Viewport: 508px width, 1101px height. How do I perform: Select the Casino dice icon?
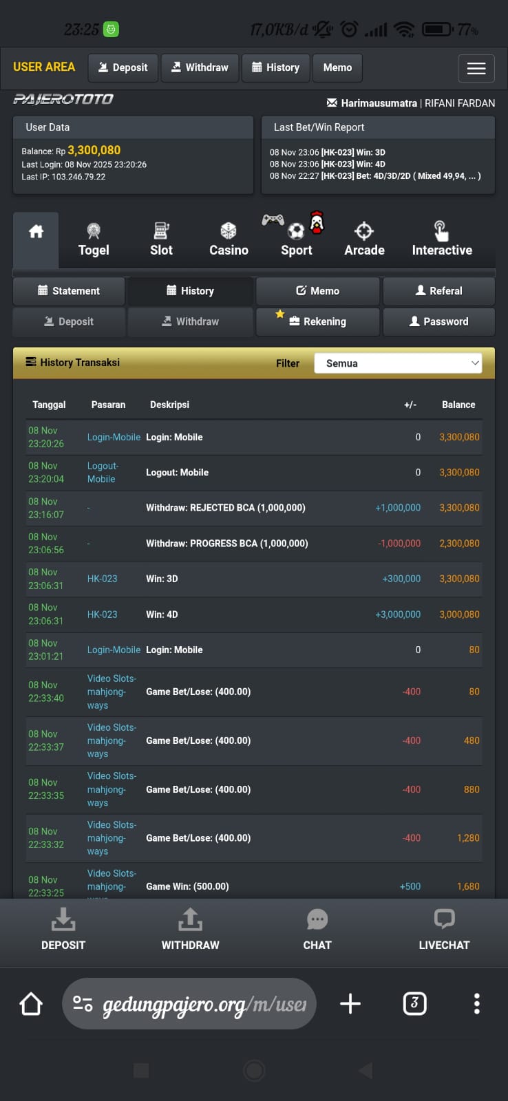click(229, 231)
